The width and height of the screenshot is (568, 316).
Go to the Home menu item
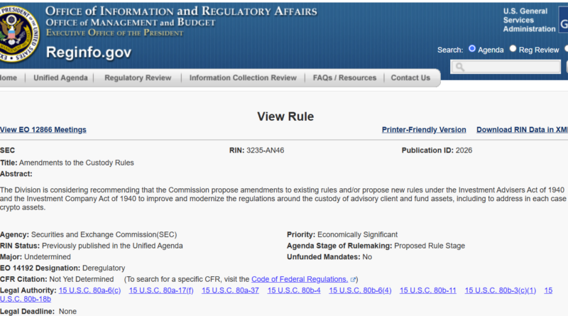coord(9,78)
